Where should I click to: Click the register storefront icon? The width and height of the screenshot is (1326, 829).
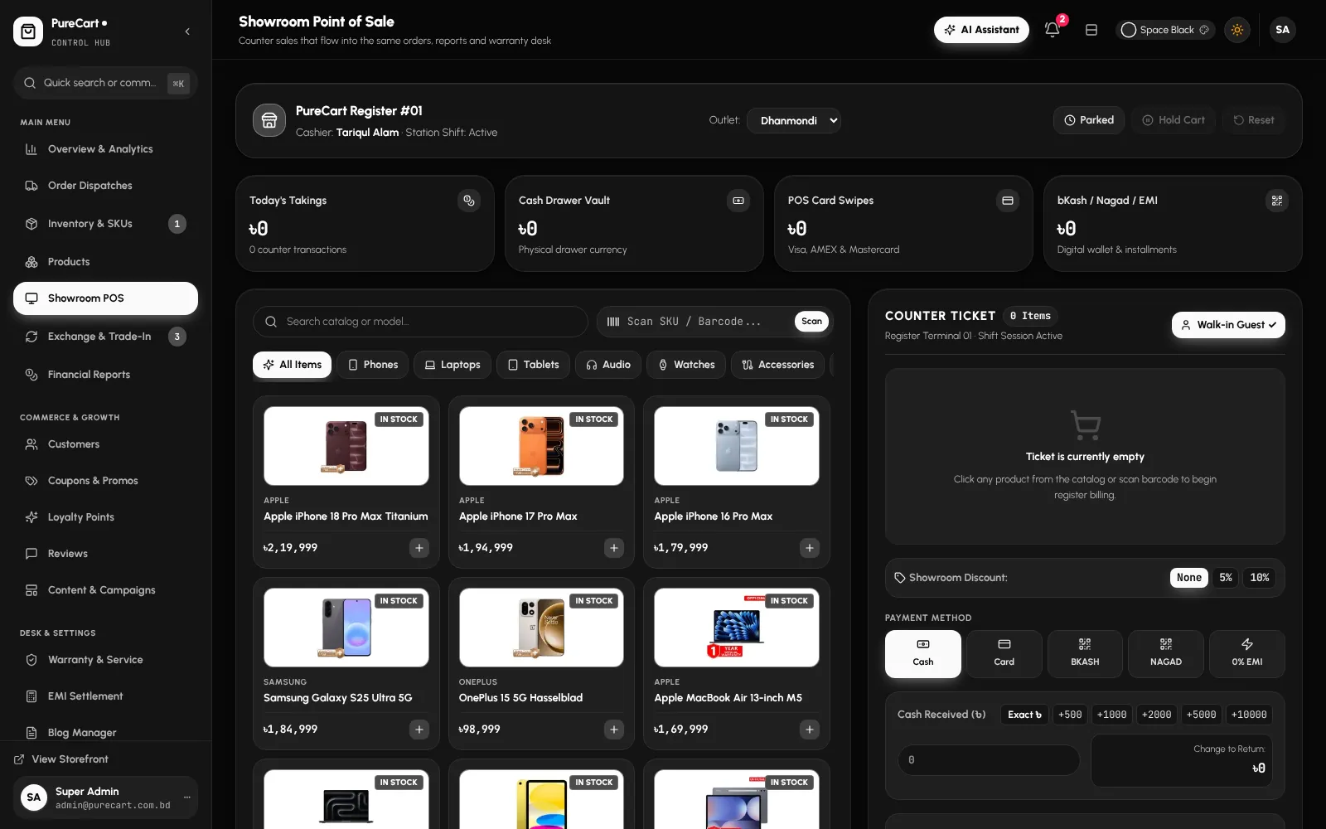point(269,120)
